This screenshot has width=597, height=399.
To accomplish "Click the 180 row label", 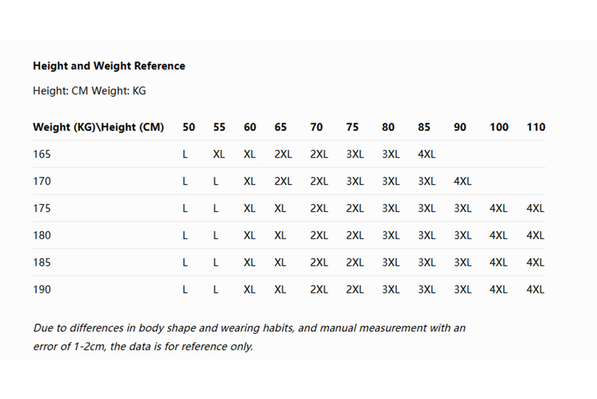I will [x=42, y=236].
